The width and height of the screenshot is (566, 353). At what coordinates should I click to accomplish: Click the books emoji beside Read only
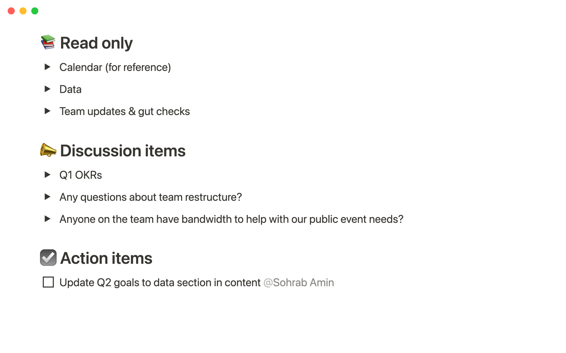(x=48, y=42)
